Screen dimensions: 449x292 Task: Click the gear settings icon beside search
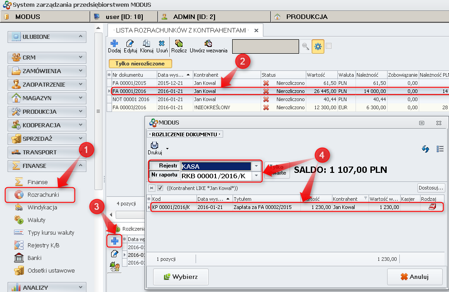[318, 46]
